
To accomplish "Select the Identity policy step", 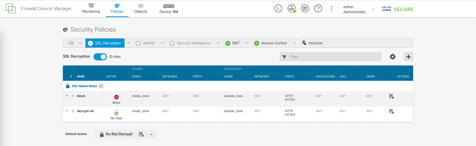I will 145,43.
